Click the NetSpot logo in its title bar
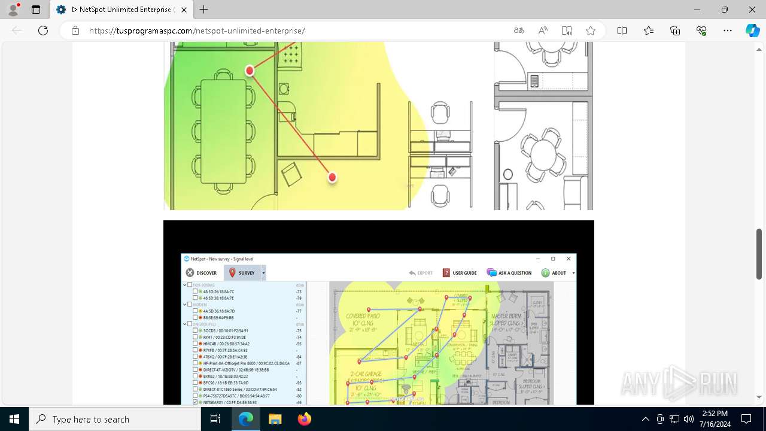The image size is (766, 431). (x=187, y=259)
